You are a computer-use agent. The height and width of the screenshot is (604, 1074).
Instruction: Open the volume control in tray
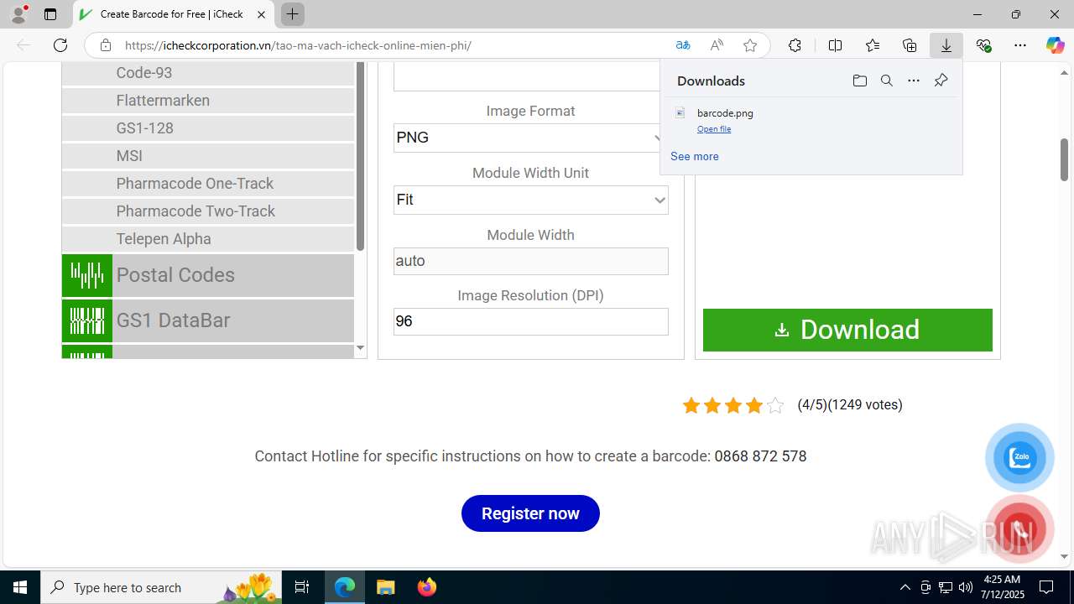click(x=965, y=587)
